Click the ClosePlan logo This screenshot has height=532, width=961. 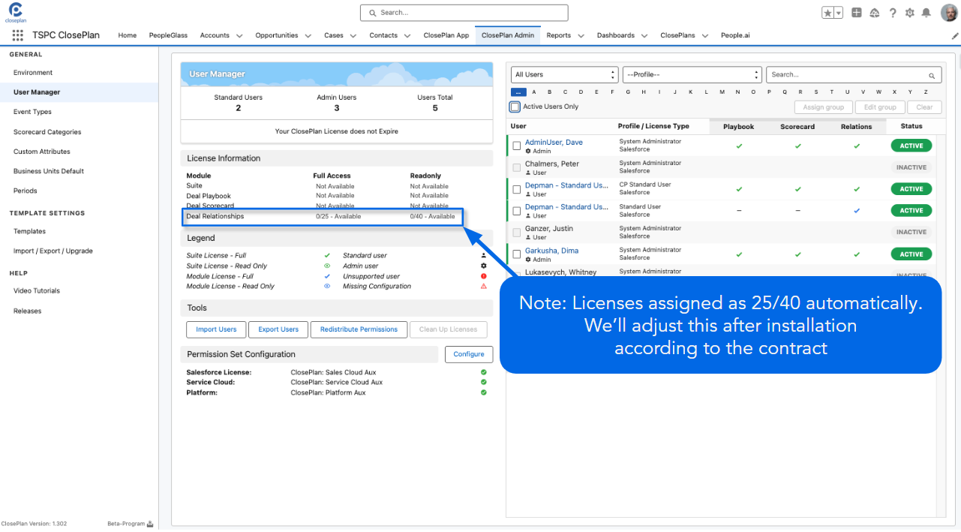coord(15,13)
